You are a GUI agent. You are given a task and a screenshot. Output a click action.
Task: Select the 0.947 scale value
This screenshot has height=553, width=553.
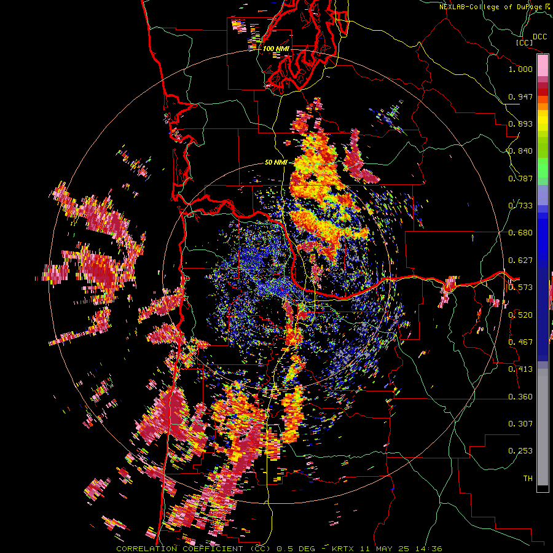tap(520, 96)
